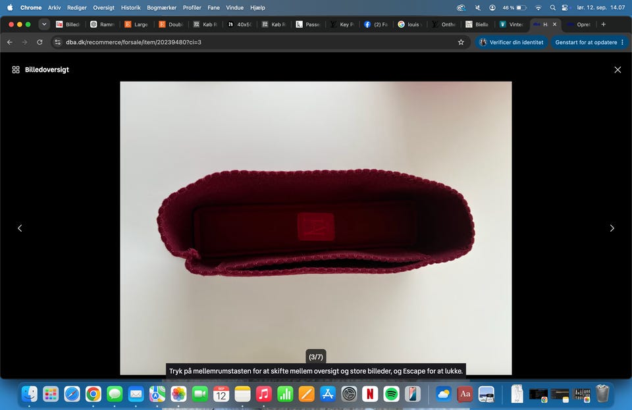Screen dimensions: 632x410
Task: Open Control Center in menu bar
Action: [x=565, y=8]
